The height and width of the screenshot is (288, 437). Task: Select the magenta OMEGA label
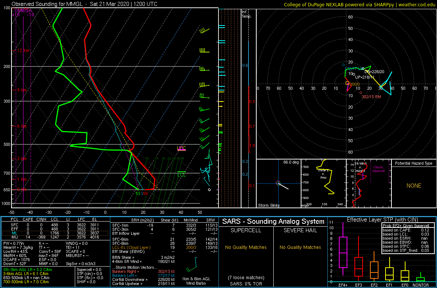click(x=23, y=11)
